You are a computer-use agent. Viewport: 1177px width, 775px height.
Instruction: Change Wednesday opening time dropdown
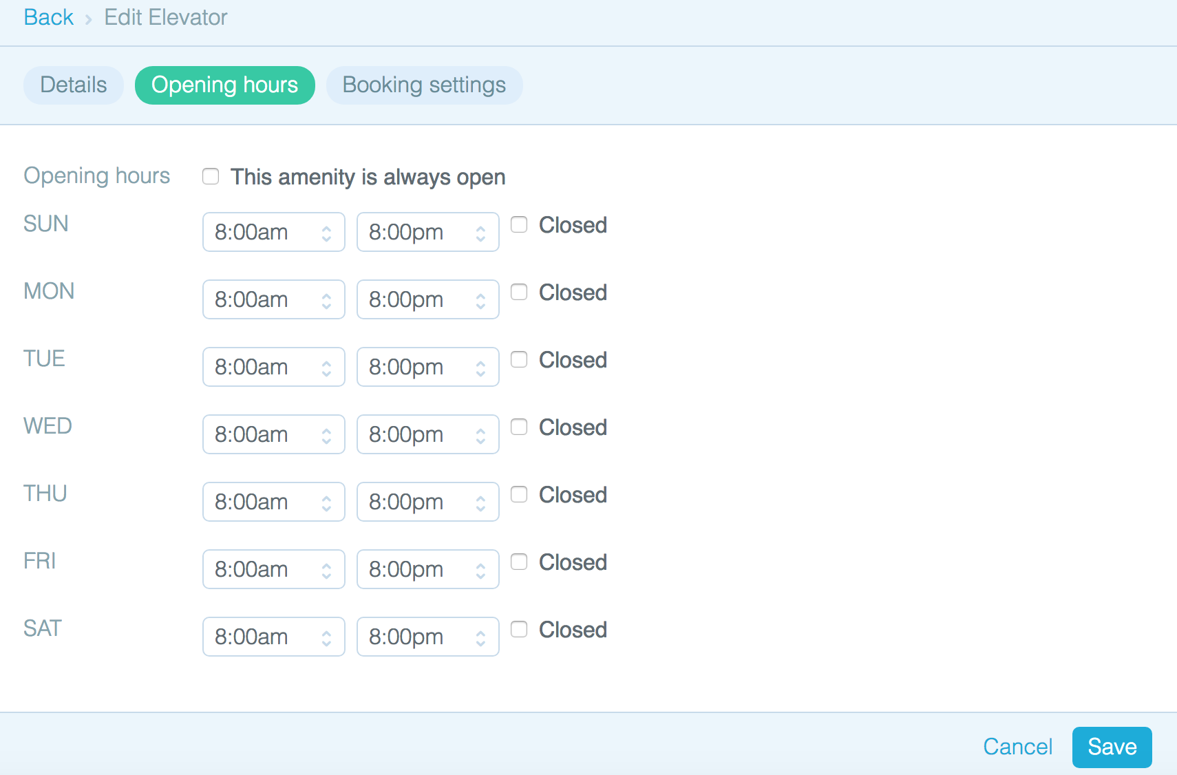point(273,434)
